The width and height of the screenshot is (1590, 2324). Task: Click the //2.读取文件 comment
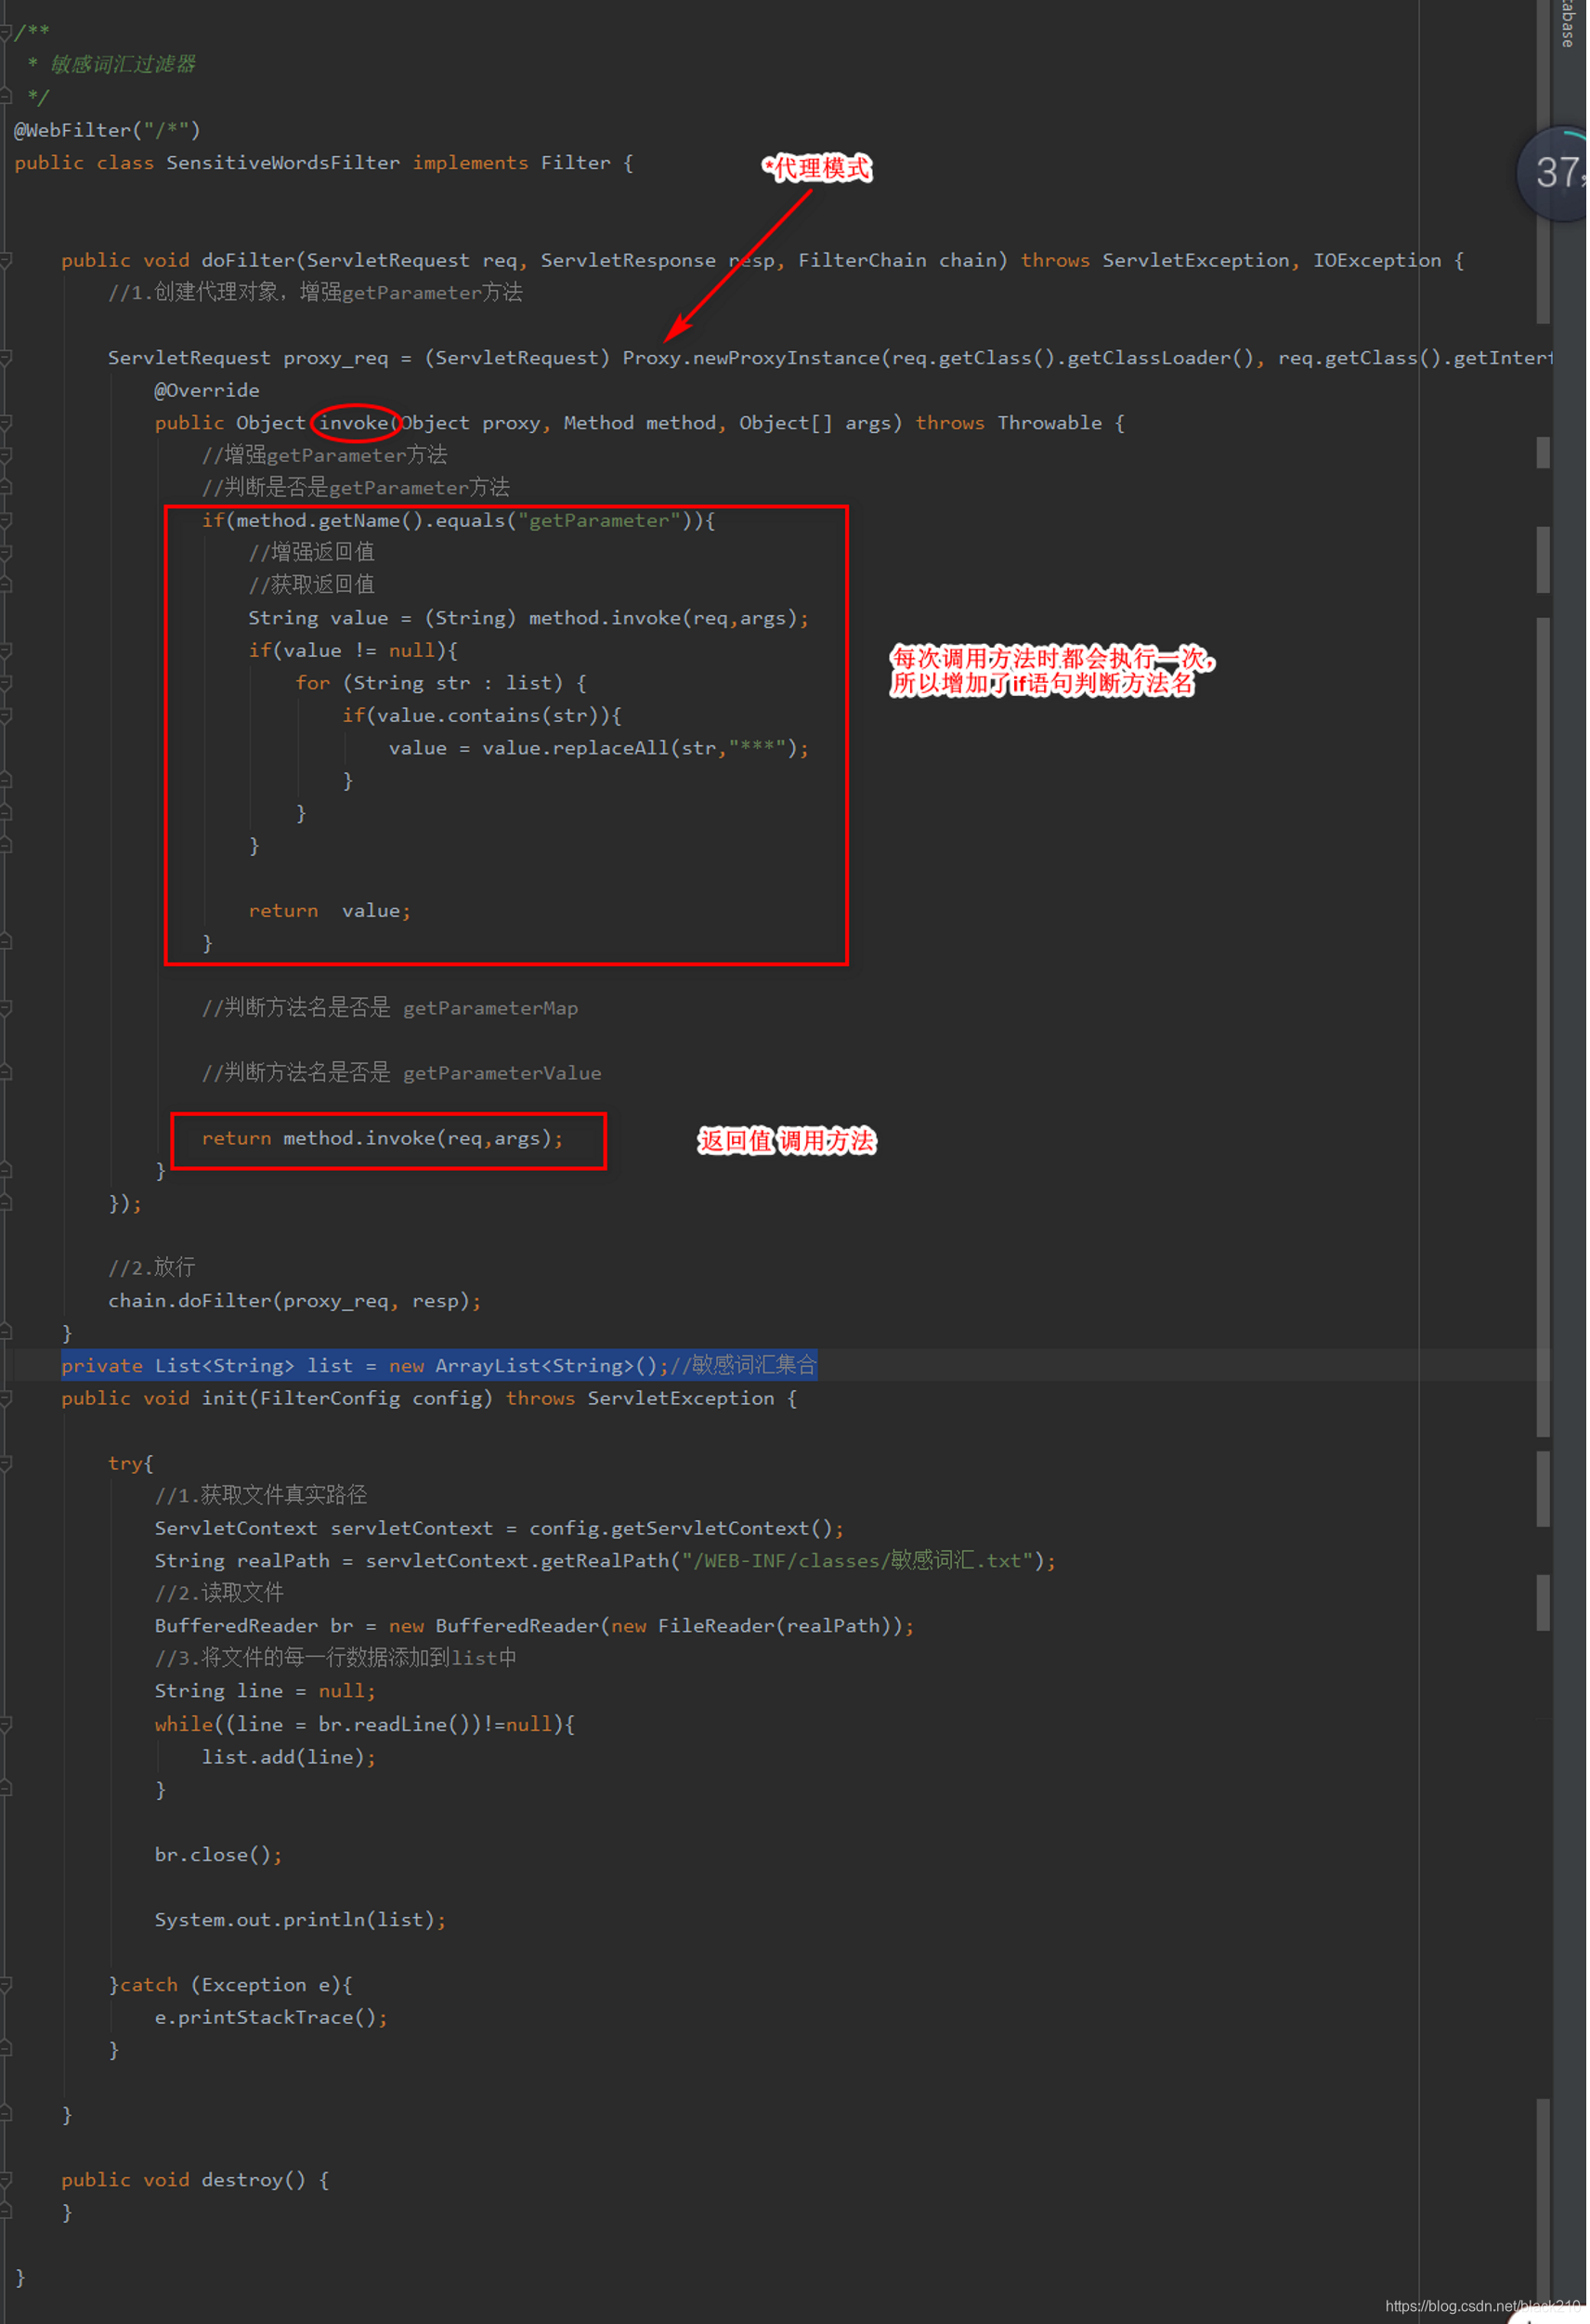(219, 1593)
